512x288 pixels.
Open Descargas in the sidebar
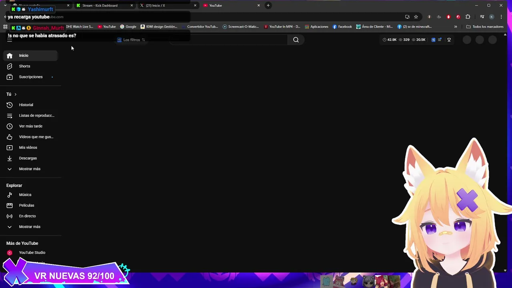[x=30, y=158]
